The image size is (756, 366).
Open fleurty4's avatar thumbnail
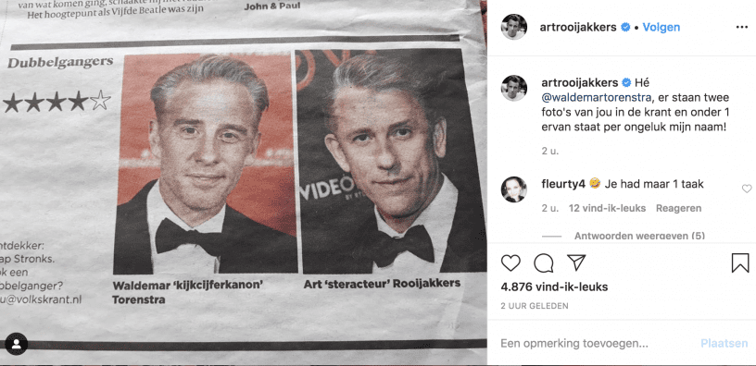[513, 189]
